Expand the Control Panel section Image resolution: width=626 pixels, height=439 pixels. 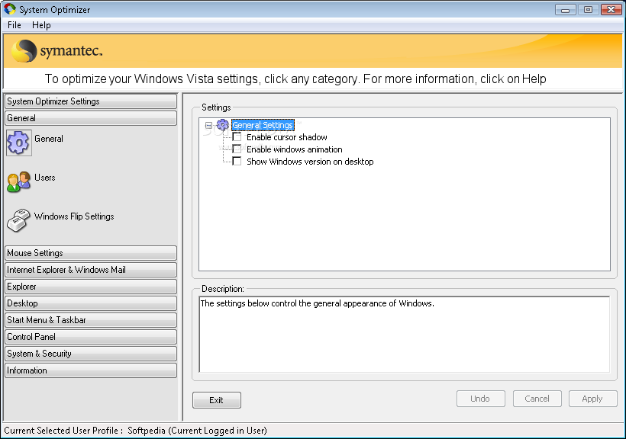click(x=91, y=337)
